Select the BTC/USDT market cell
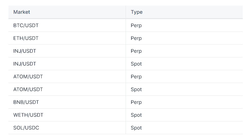This screenshot has width=249, height=137. (x=26, y=26)
